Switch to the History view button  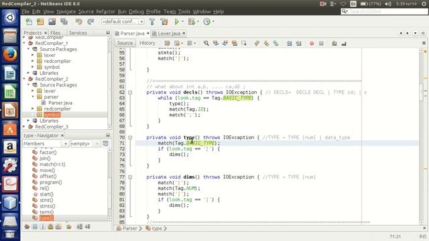[147, 43]
